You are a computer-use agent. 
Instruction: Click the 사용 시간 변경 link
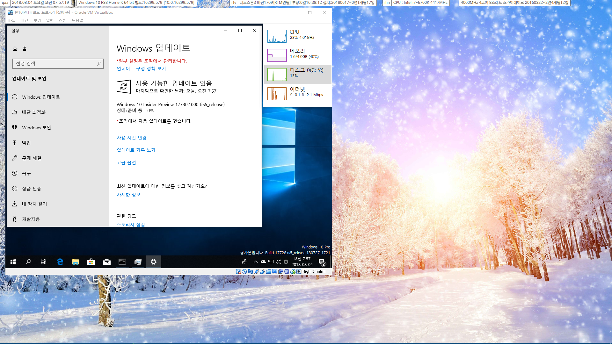131,138
